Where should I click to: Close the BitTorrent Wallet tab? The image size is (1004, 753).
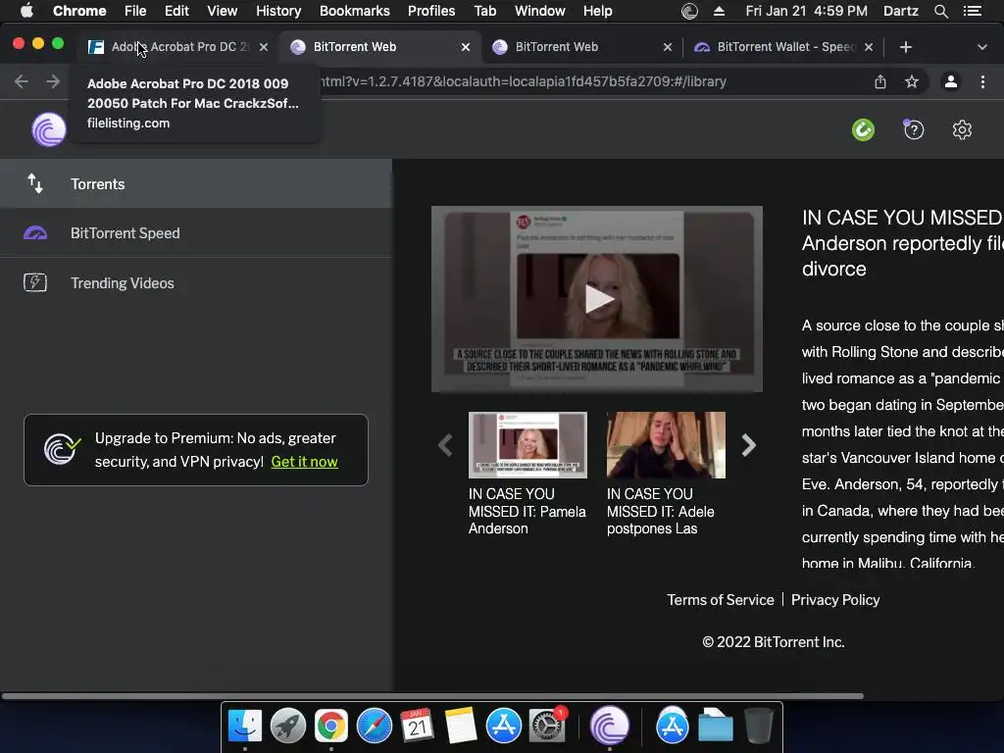point(869,47)
